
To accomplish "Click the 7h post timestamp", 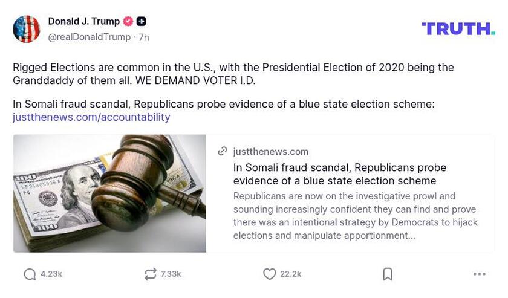I will pos(144,37).
